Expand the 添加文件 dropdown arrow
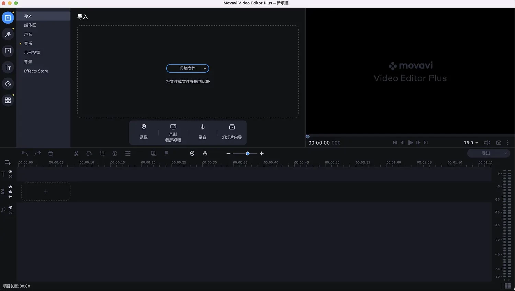Screen dimensions: 515x291 coord(205,69)
